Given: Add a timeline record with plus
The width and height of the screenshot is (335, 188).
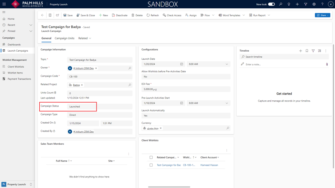Looking at the screenshot, I should click(301, 51).
